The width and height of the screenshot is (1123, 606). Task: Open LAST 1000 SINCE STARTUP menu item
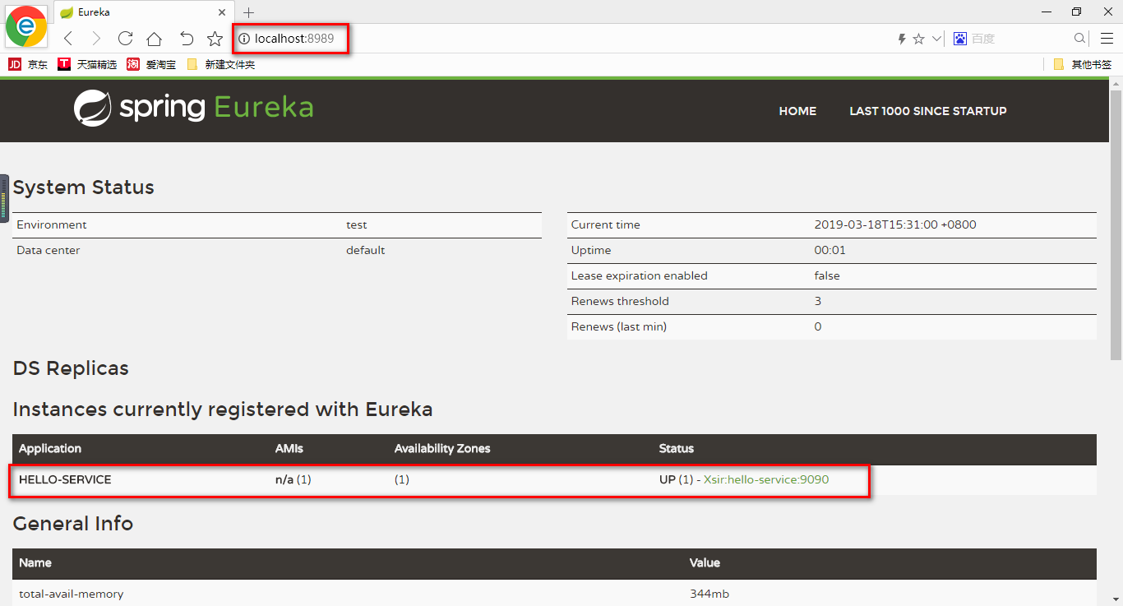(x=928, y=111)
